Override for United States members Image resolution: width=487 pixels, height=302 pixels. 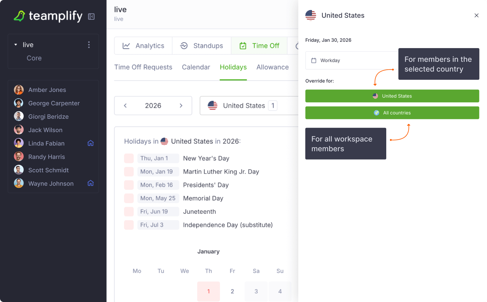pyautogui.click(x=392, y=96)
